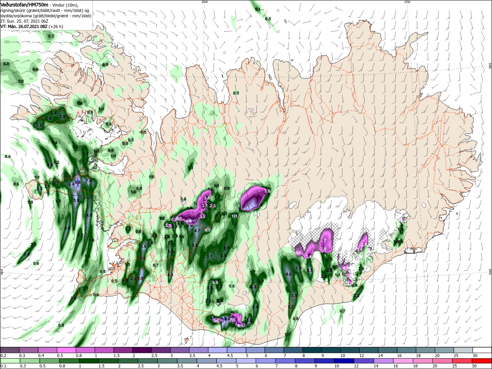Click the Veðurstofan/HM750m title text

tap(25, 5)
